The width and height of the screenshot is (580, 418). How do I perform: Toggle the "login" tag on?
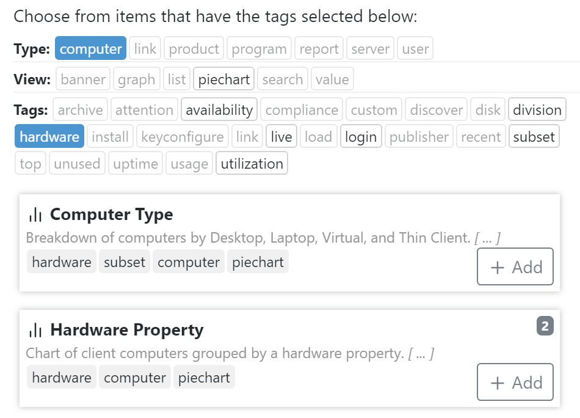tap(361, 136)
